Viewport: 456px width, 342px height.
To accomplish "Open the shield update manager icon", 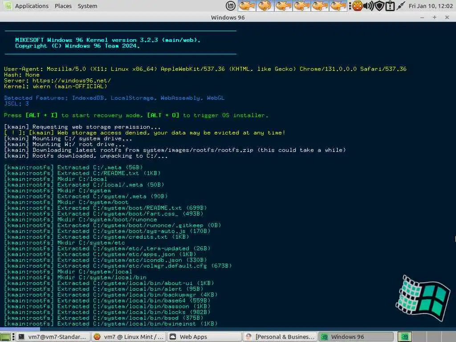I will pyautogui.click(x=379, y=6).
